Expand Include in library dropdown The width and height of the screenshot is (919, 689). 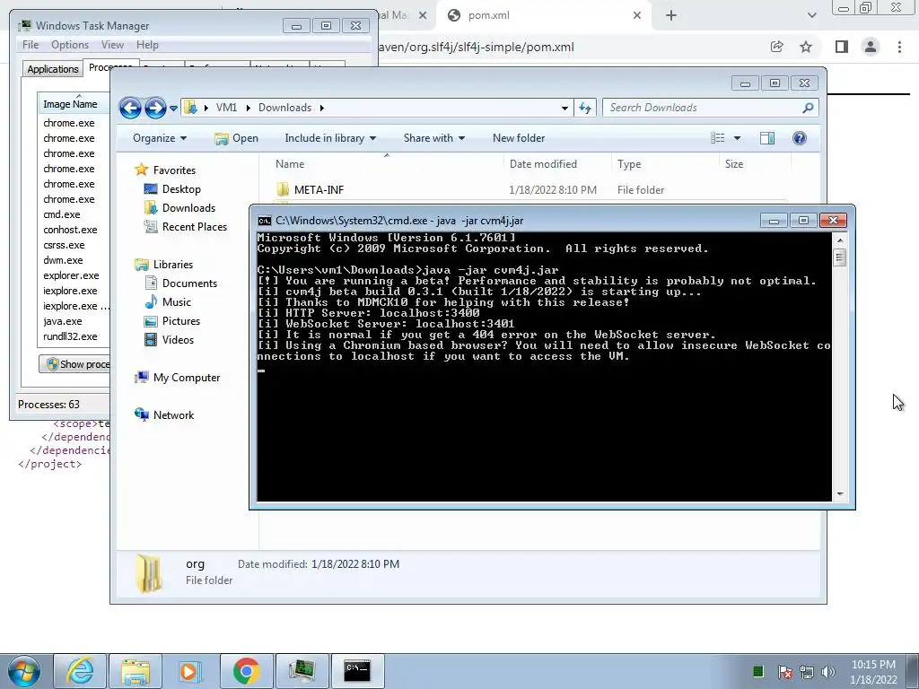[x=330, y=138]
